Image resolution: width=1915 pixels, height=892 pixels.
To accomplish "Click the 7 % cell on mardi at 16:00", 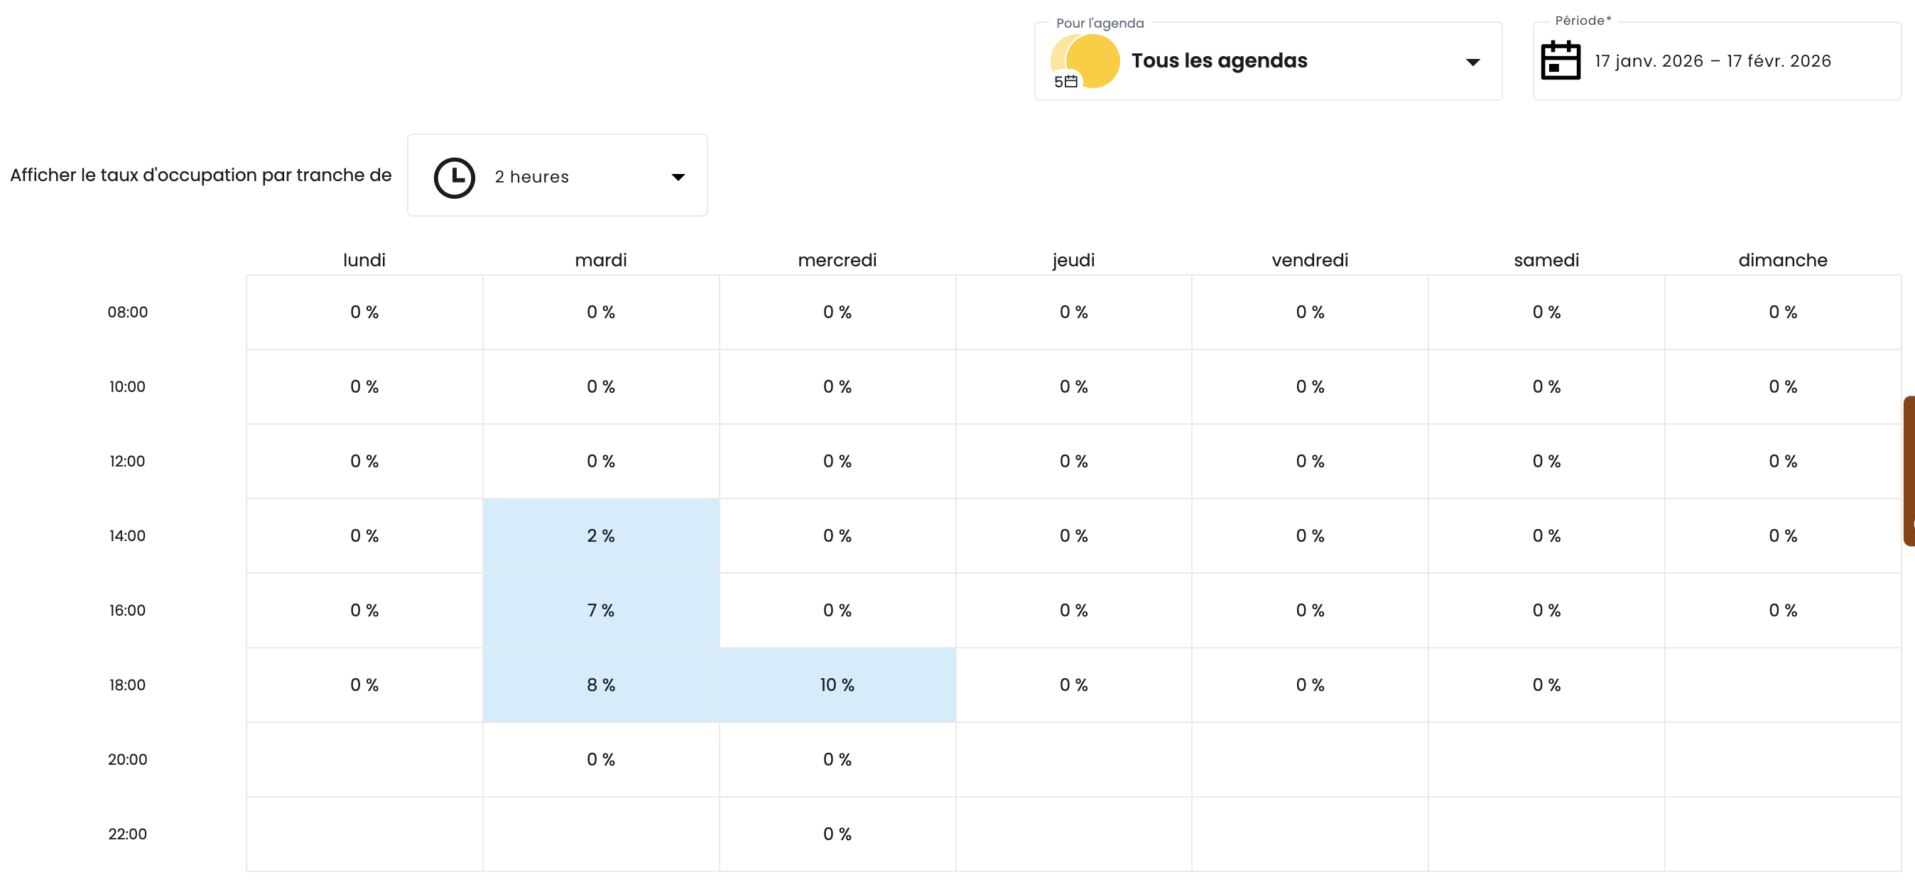I will 601,610.
